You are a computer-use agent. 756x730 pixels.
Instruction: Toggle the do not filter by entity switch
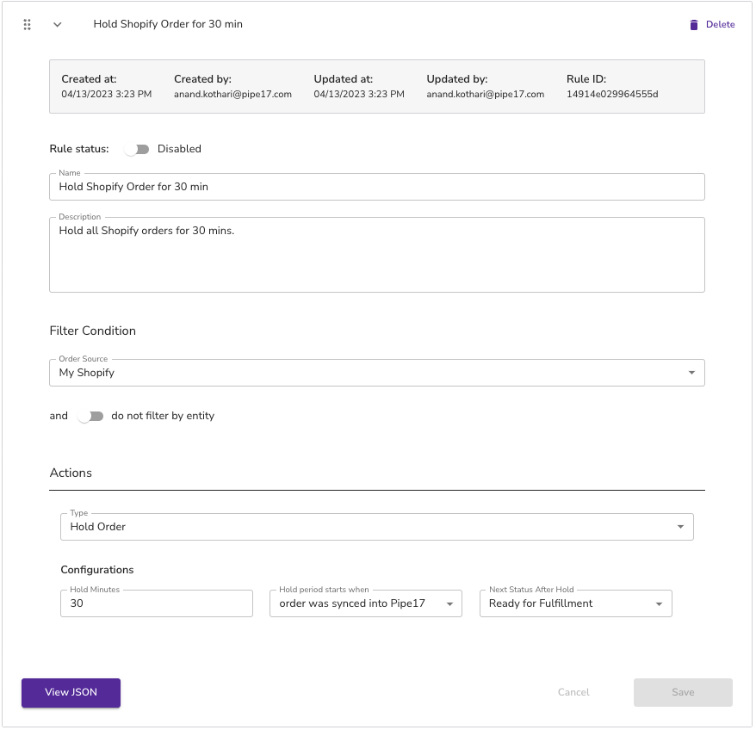tap(90, 416)
